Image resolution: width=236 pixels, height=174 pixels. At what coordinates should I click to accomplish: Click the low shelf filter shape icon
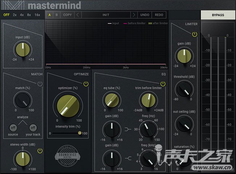pyautogui.click(x=128, y=129)
